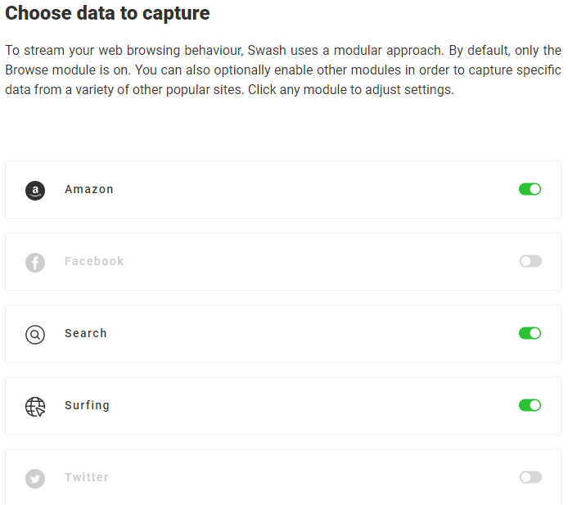Click the Twitter bird icon
Viewport: 568px width, 505px height.
pos(35,479)
